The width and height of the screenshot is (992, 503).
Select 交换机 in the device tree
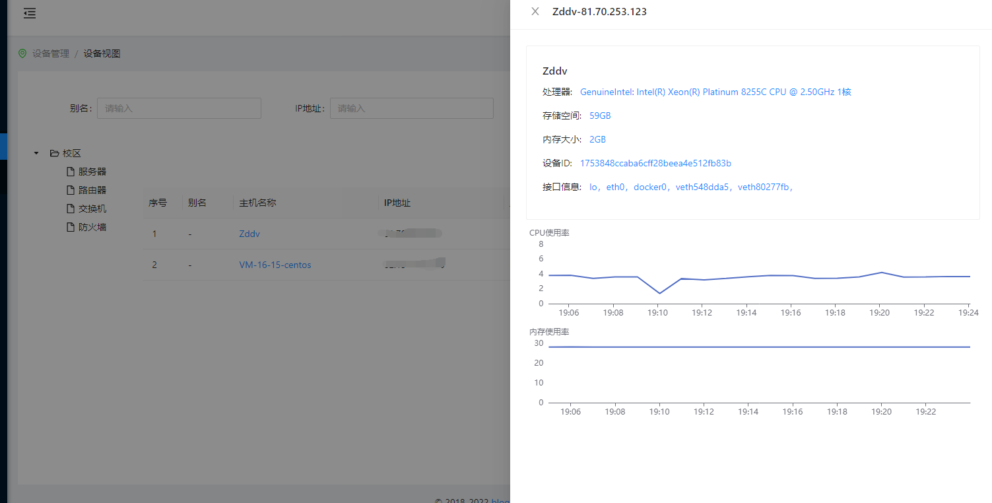coord(92,209)
